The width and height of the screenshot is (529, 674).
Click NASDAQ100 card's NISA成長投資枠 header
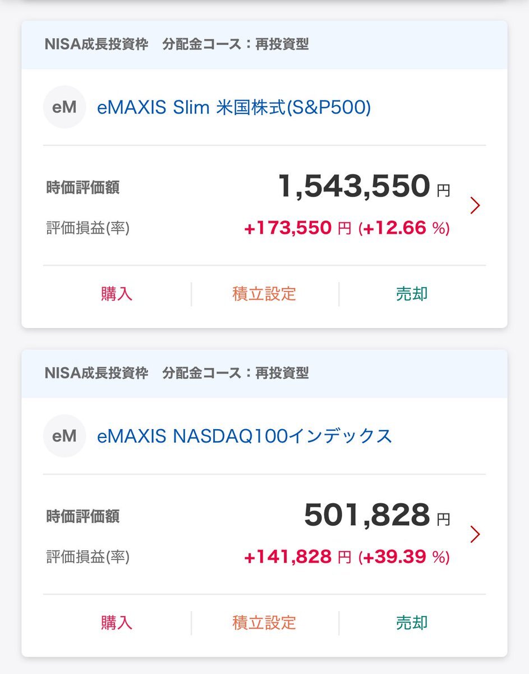pos(96,373)
